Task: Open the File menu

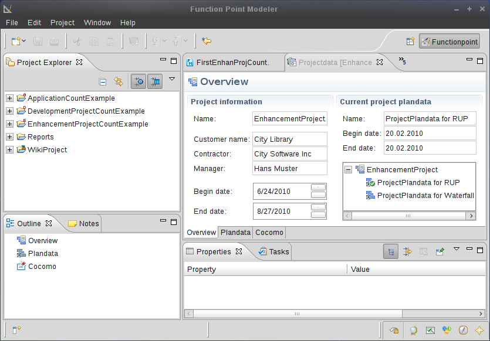Action: [x=12, y=23]
